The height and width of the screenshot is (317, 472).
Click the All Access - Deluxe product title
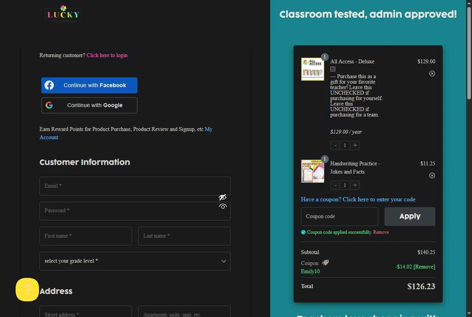[x=352, y=61]
